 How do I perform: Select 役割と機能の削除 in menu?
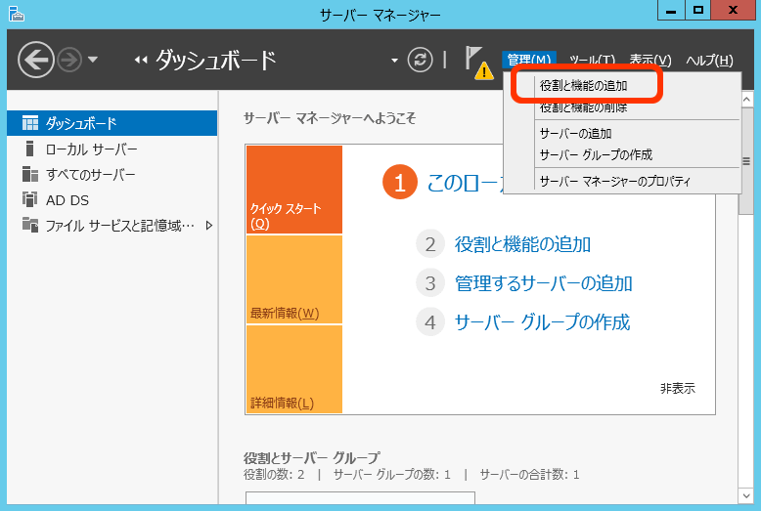tap(583, 107)
